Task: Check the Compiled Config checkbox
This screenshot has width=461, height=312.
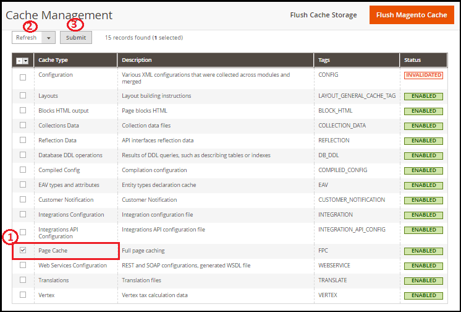Action: tap(23, 170)
